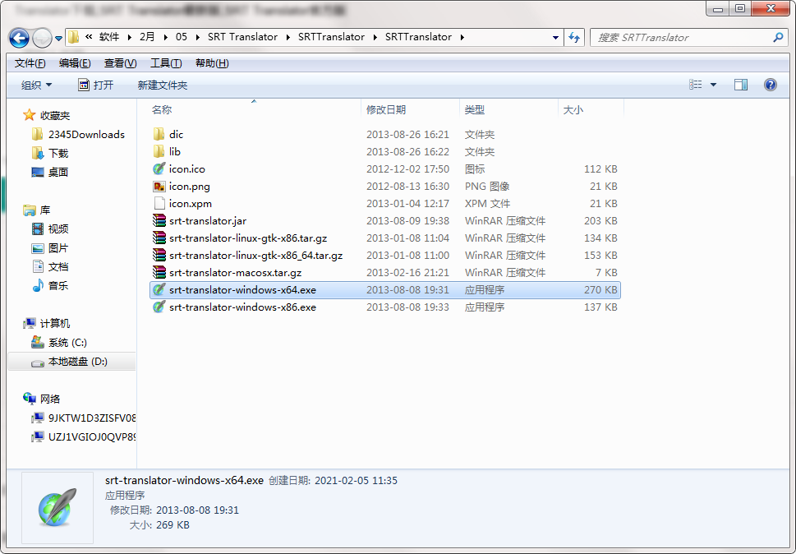Create a folder with 新建文件夹
The image size is (796, 554).
pos(163,85)
